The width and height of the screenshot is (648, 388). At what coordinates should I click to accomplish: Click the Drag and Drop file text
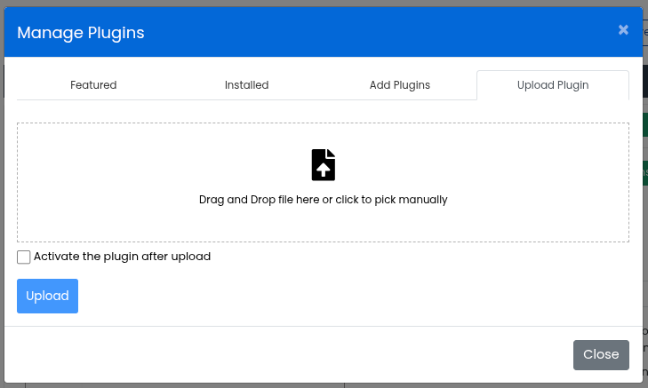pos(324,200)
